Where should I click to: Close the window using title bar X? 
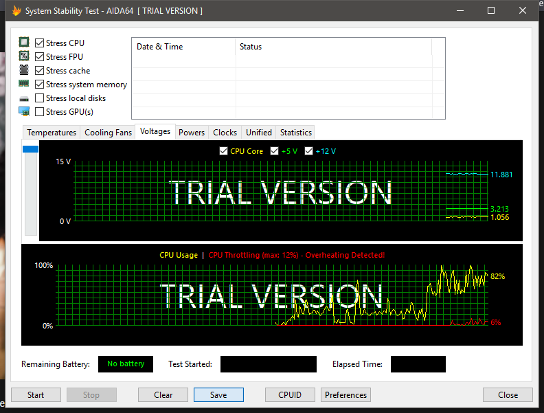[x=523, y=10]
